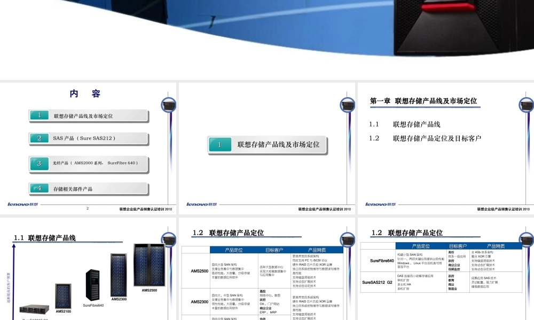The width and height of the screenshot is (534, 320).
Task: Open contents item 联想存储产品线及市场定位
Action: 89,116
